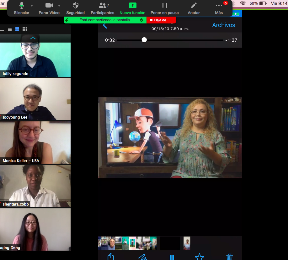Switch the video panel to grid view

(25, 29)
